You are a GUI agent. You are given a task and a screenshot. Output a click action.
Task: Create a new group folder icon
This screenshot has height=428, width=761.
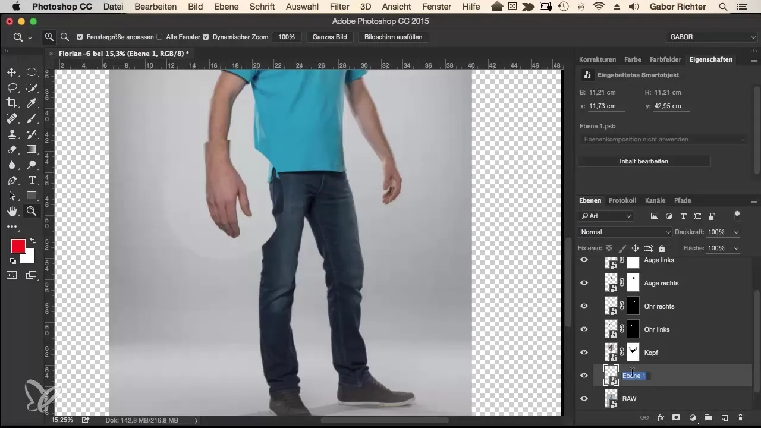[x=709, y=418]
